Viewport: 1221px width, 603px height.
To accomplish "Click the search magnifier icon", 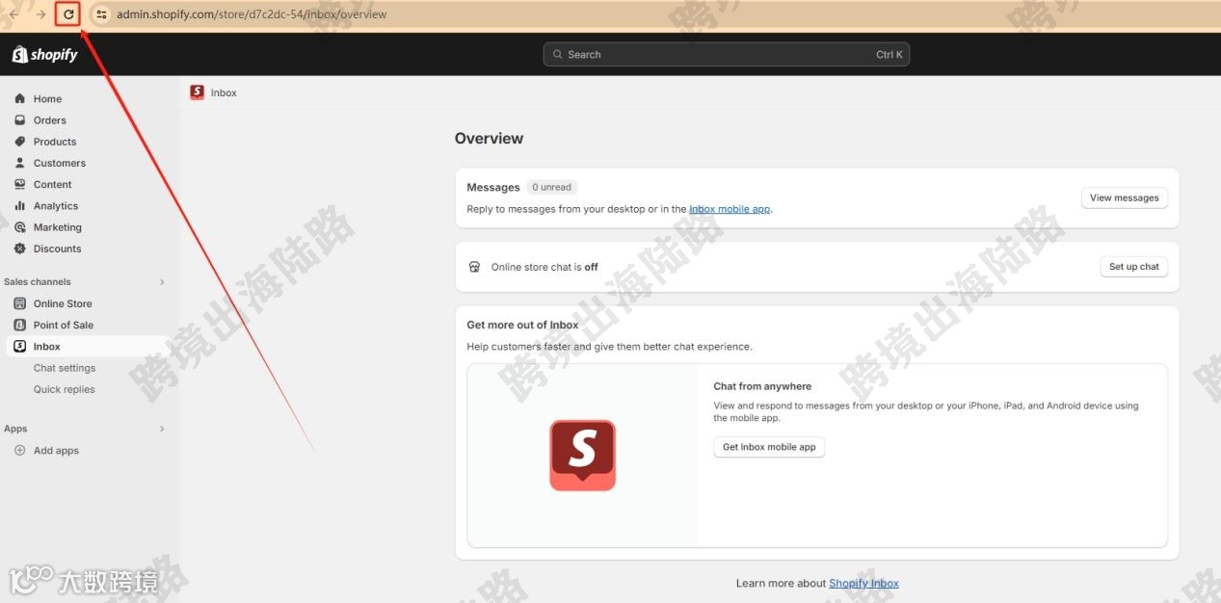I will coord(557,55).
